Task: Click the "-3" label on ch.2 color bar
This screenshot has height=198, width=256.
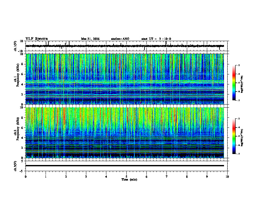Action: click(x=239, y=119)
